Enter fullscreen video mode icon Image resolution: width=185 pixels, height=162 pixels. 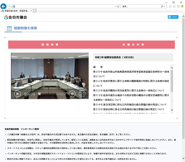click(x=82, y=94)
